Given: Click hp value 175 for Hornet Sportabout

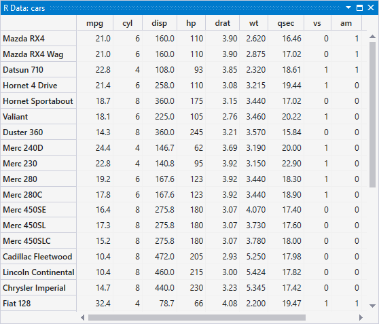Looking at the screenshot, I should 196,101.
